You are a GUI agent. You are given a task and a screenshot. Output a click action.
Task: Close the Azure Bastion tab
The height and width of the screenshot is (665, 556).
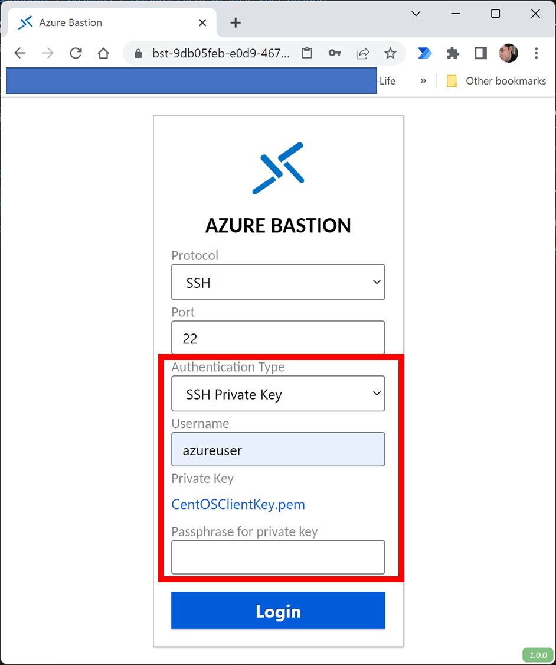[202, 22]
